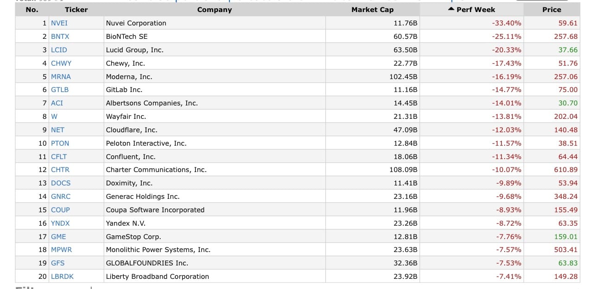Image resolution: width=595 pixels, height=289 pixels.
Task: Select the GitLab Inc. company cell
Action: point(215,90)
